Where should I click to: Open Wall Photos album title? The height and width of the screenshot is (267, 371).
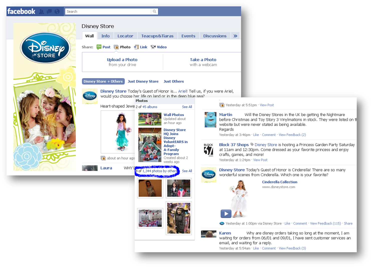174,115
